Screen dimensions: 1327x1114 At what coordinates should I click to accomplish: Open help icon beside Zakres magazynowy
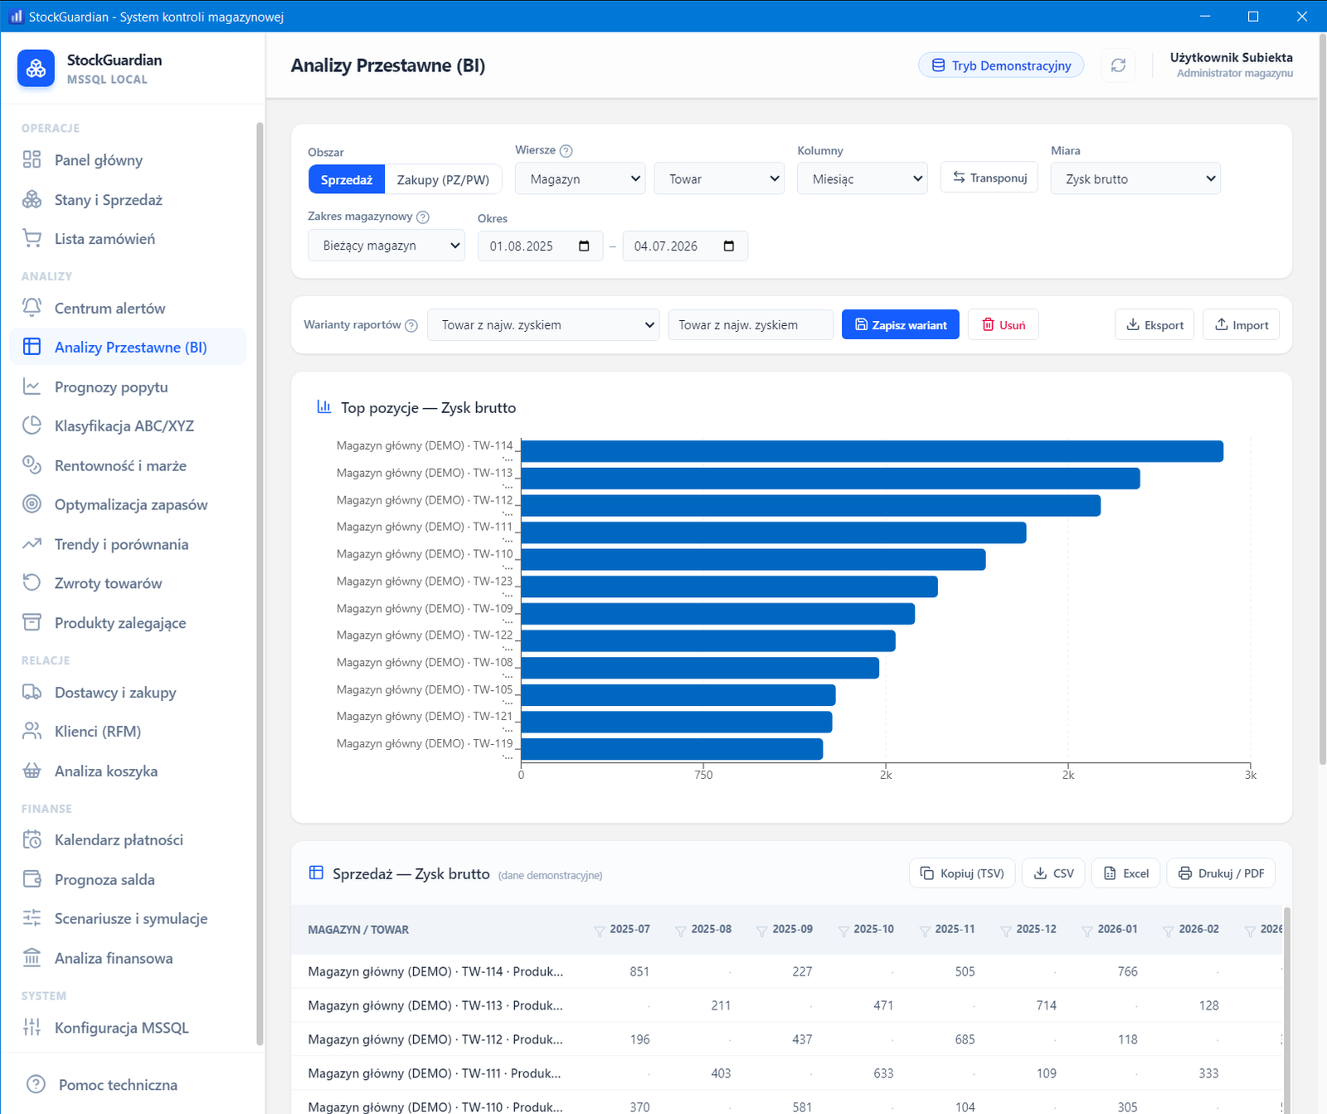423,217
